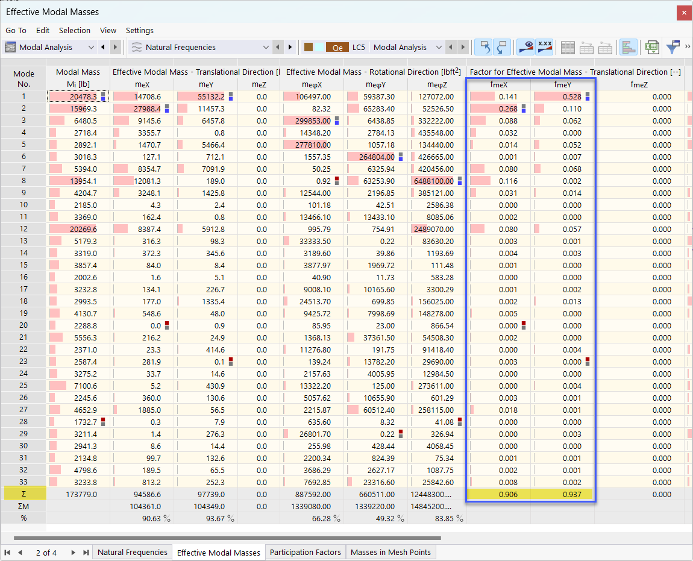The width and height of the screenshot is (693, 561).
Task: Select the Effective Modal Masses tab
Action: (x=218, y=553)
